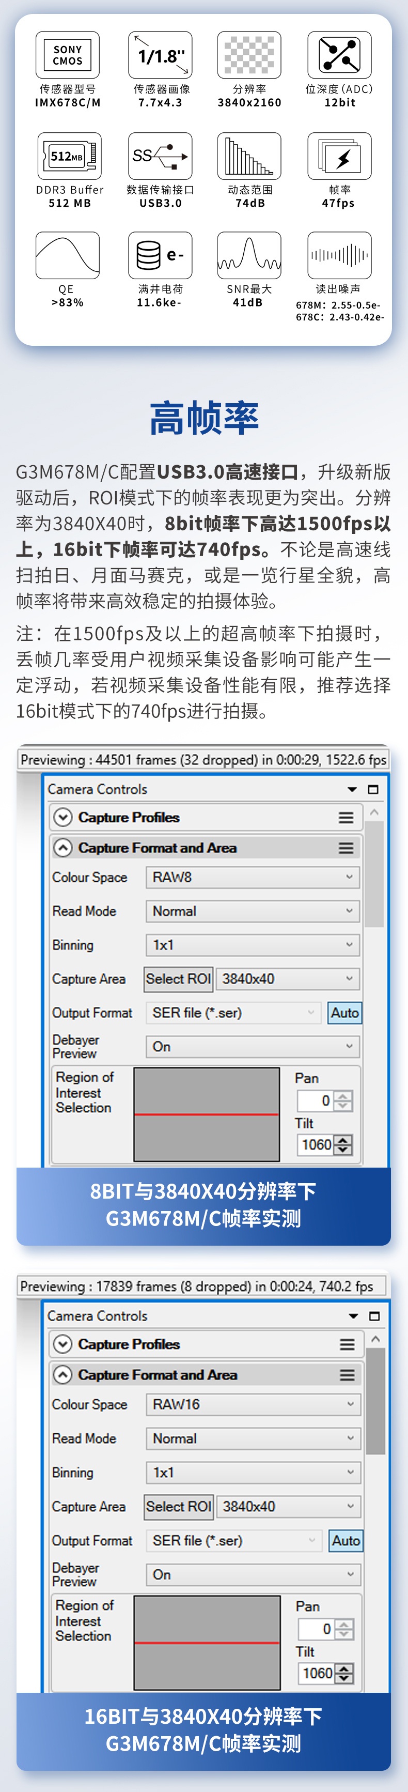Click the USB3.0 data interface icon
This screenshot has height=1792, width=408.
[160, 156]
